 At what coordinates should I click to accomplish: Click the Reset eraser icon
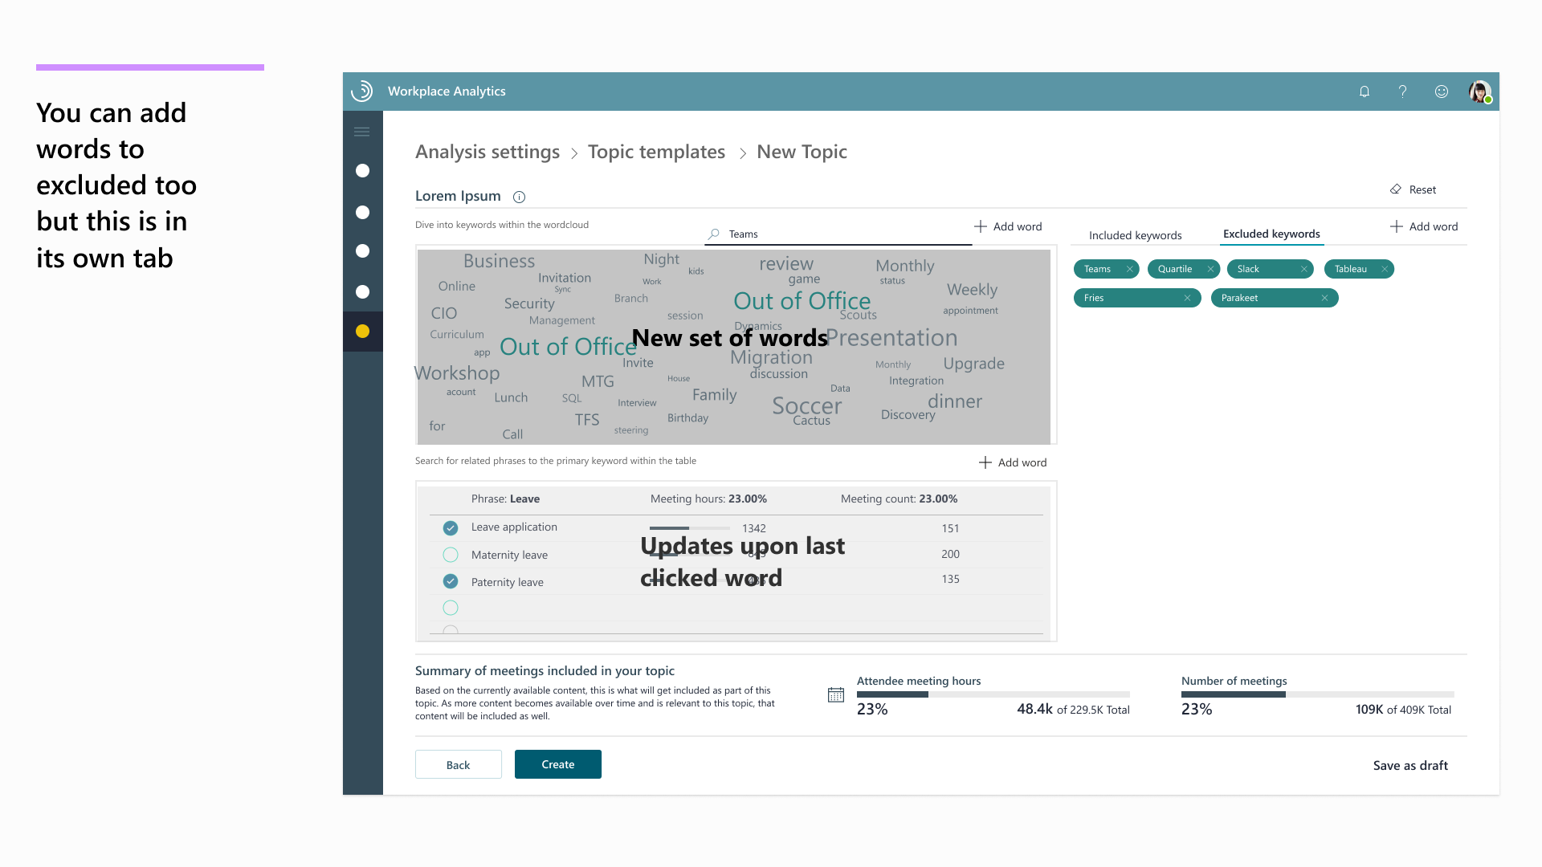[1396, 189]
